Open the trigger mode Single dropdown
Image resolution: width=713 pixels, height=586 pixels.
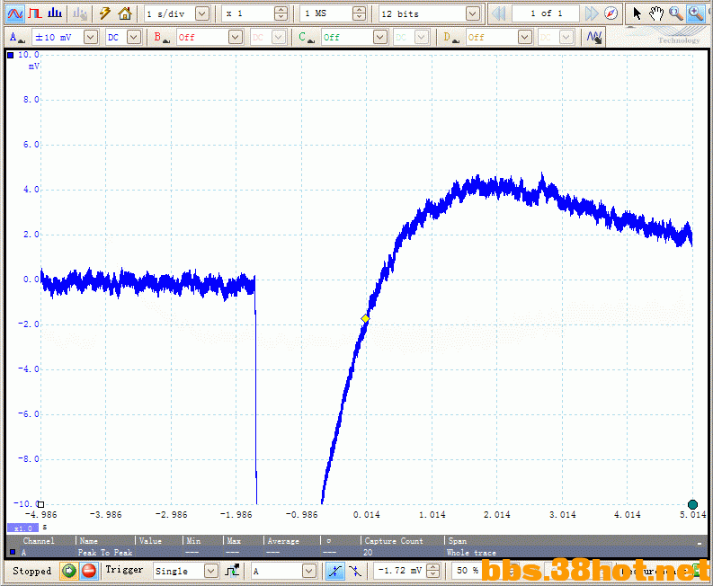pyautogui.click(x=210, y=571)
